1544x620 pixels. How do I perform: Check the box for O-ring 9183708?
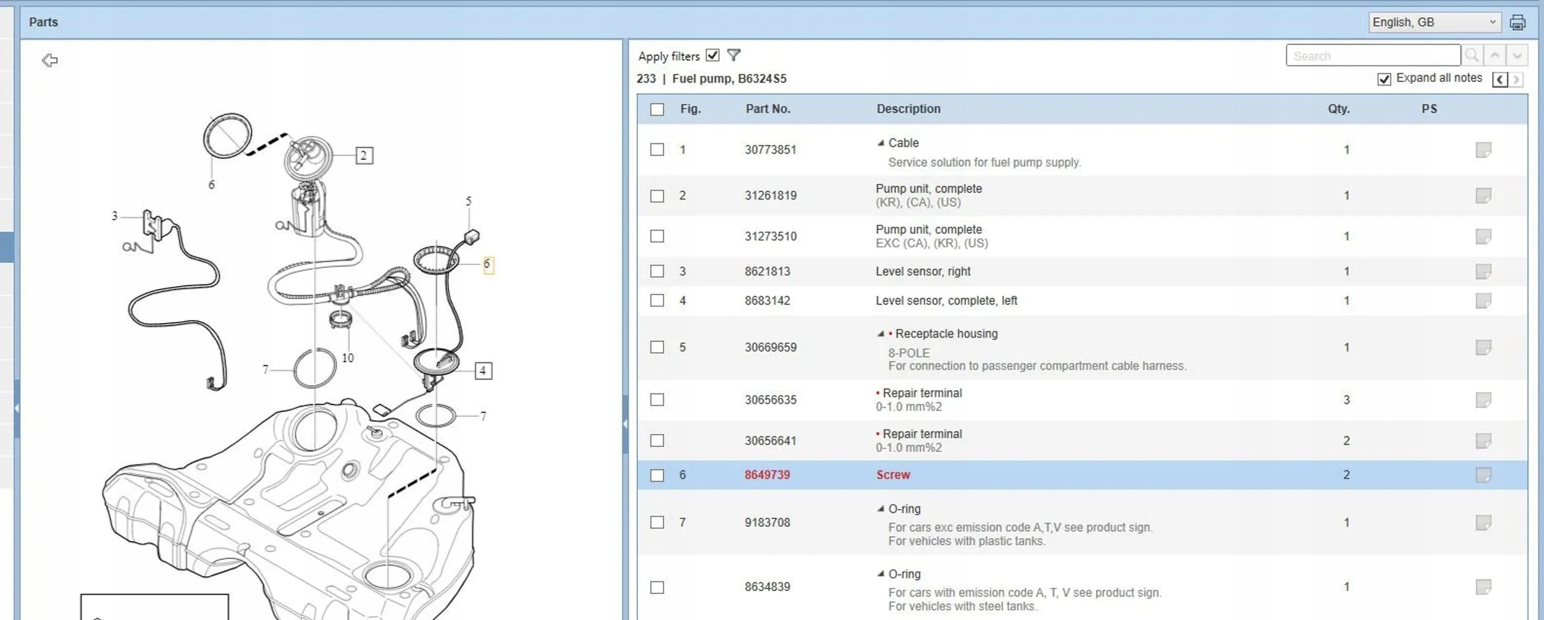coord(657,522)
